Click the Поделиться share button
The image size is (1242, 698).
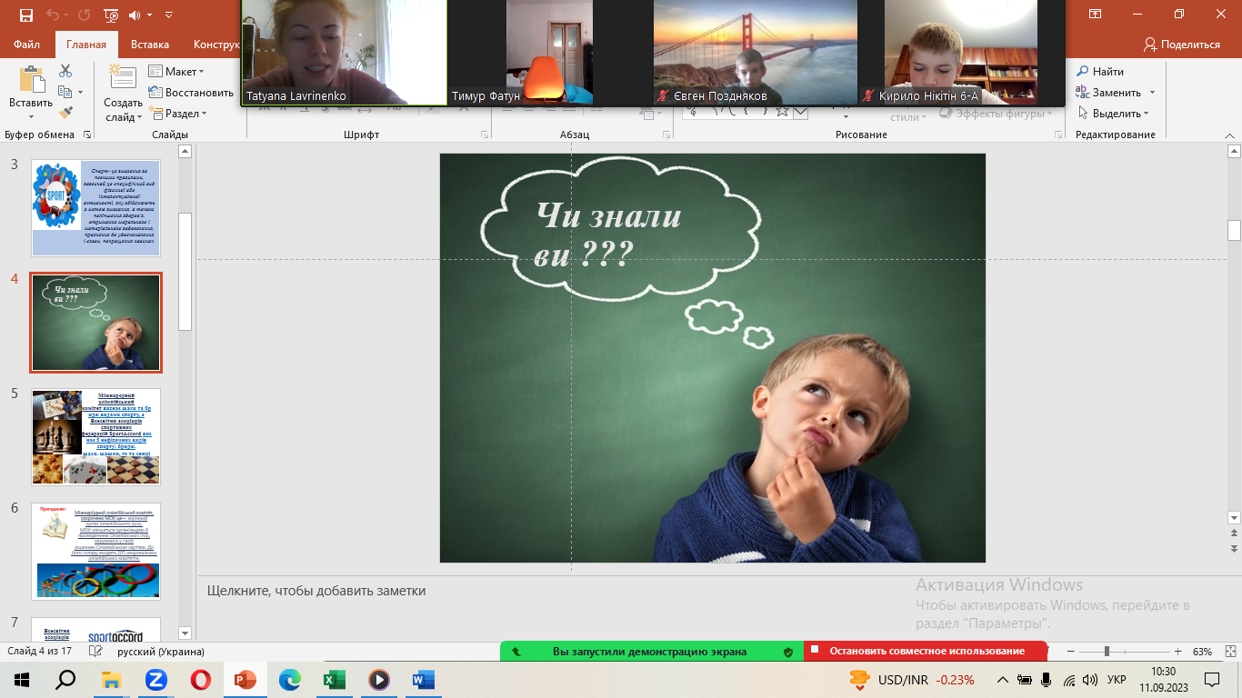point(1182,45)
